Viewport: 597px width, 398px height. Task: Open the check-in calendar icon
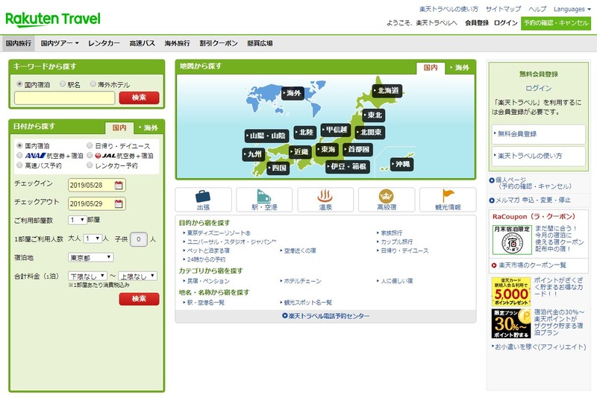tap(119, 185)
